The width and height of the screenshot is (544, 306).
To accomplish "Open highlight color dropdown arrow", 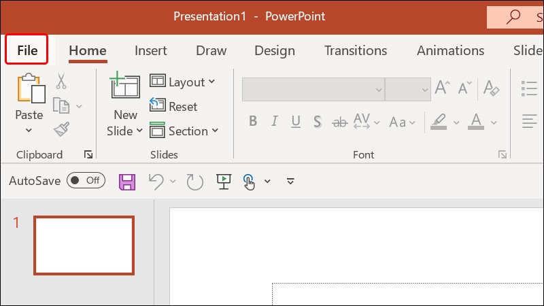I will pyautogui.click(x=456, y=122).
